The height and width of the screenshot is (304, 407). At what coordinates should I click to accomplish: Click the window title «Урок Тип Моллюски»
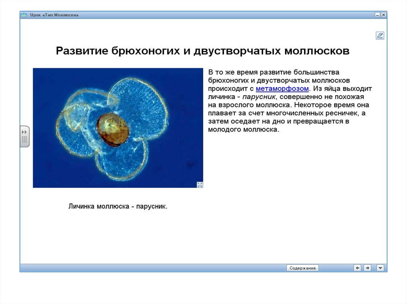(x=54, y=15)
